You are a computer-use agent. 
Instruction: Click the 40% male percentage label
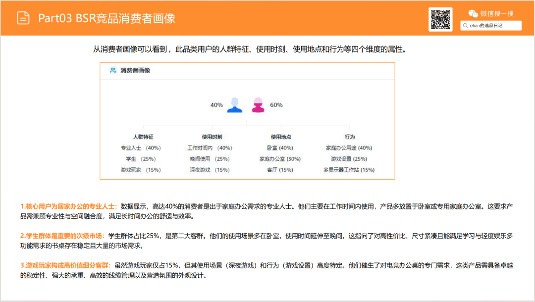[216, 105]
